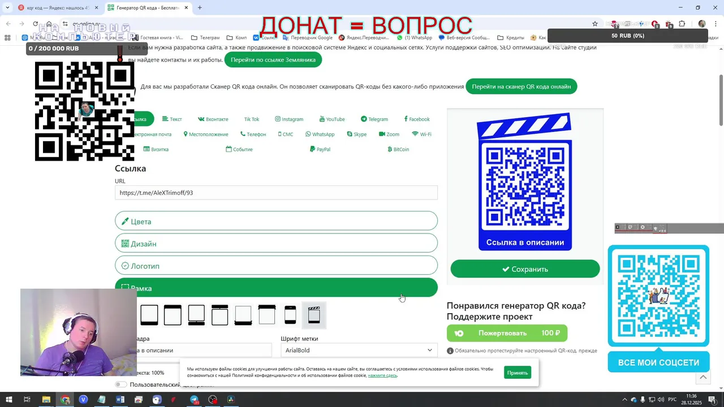The width and height of the screenshot is (724, 407).
Task: Open the Windows Start menu
Action: 8,400
